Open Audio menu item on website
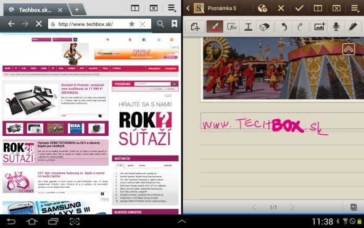364x228 pixels. (44, 69)
